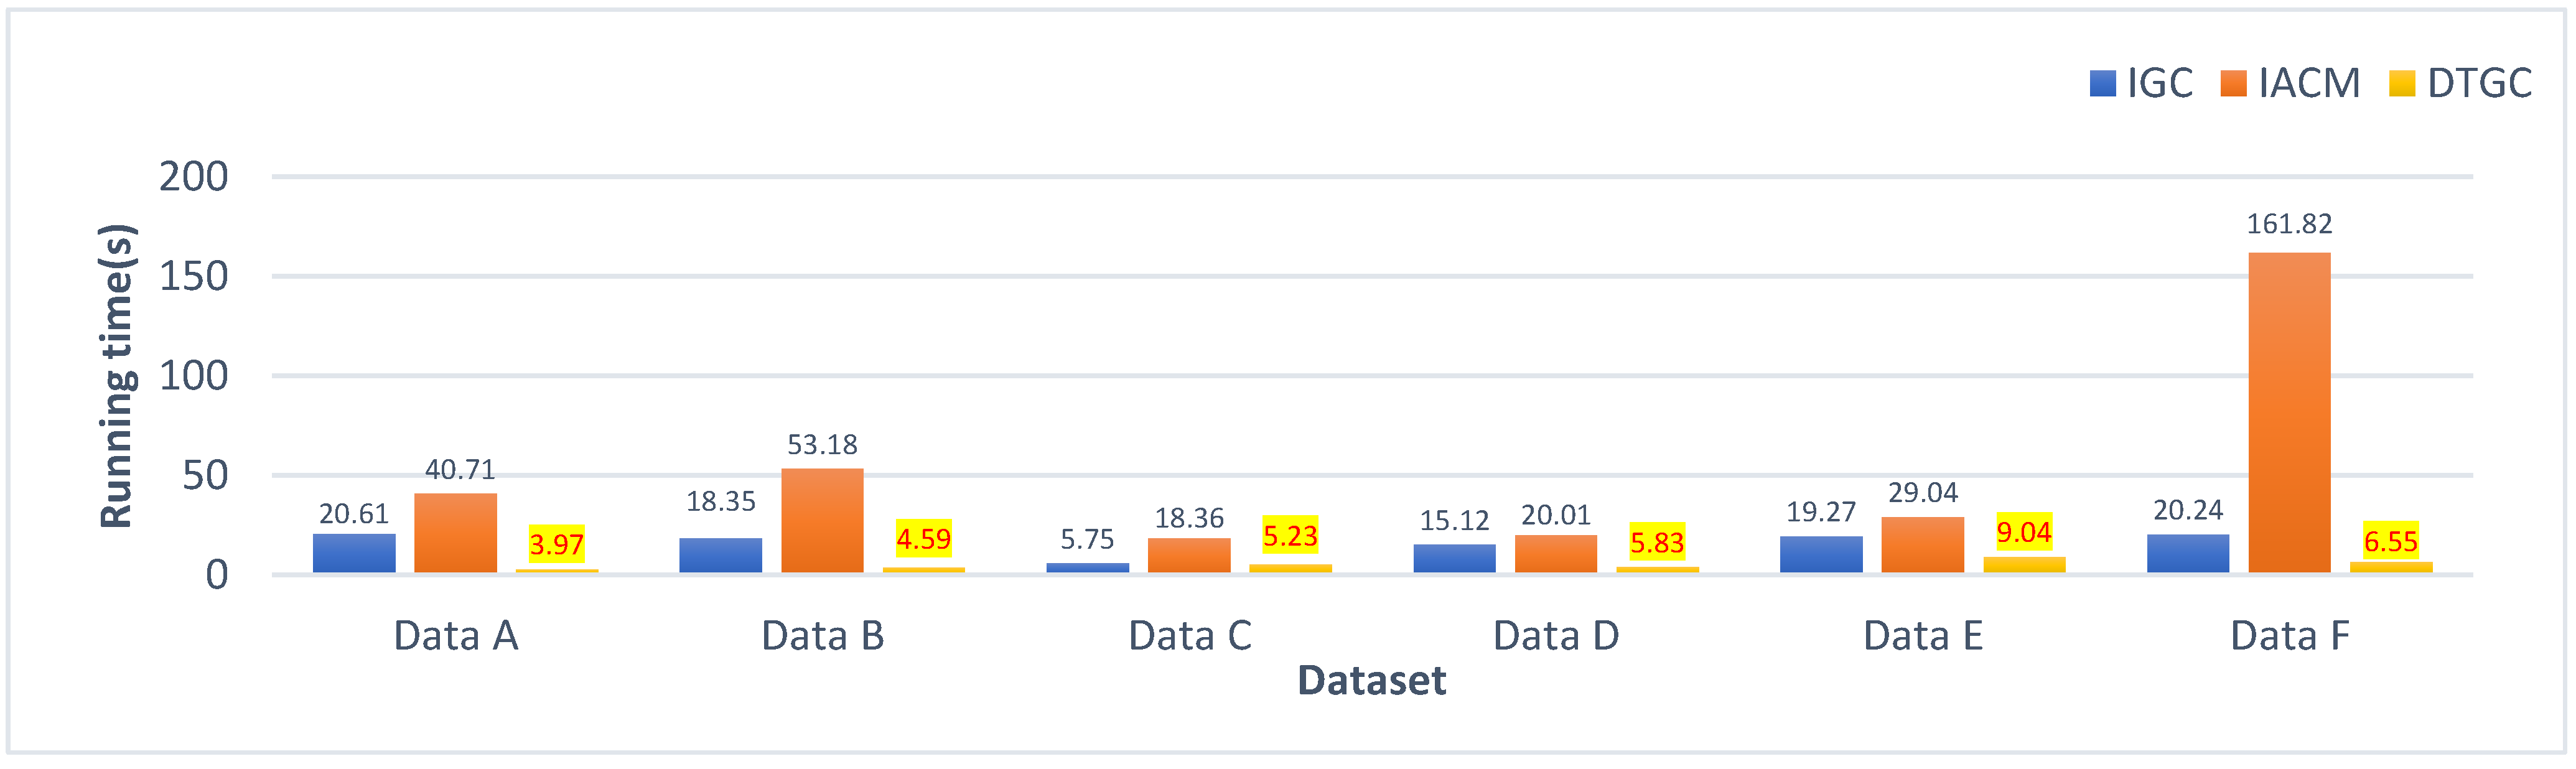Select the orange IACM bar for Data E

1922,545
